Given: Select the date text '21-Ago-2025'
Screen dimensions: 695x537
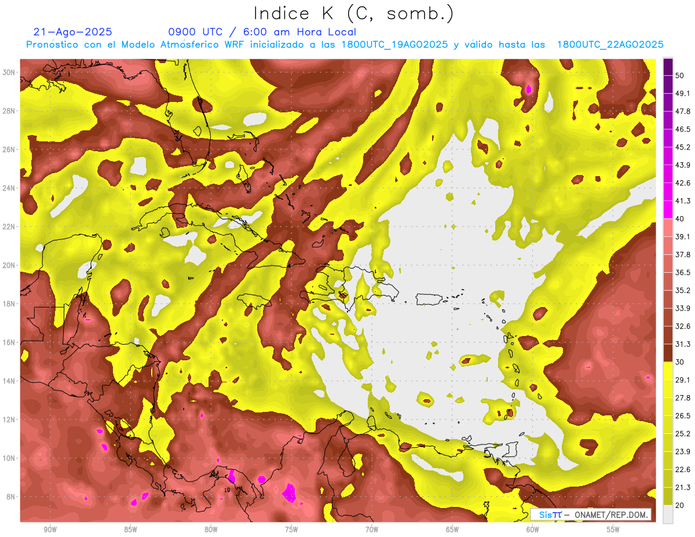Looking at the screenshot, I should point(73,32).
